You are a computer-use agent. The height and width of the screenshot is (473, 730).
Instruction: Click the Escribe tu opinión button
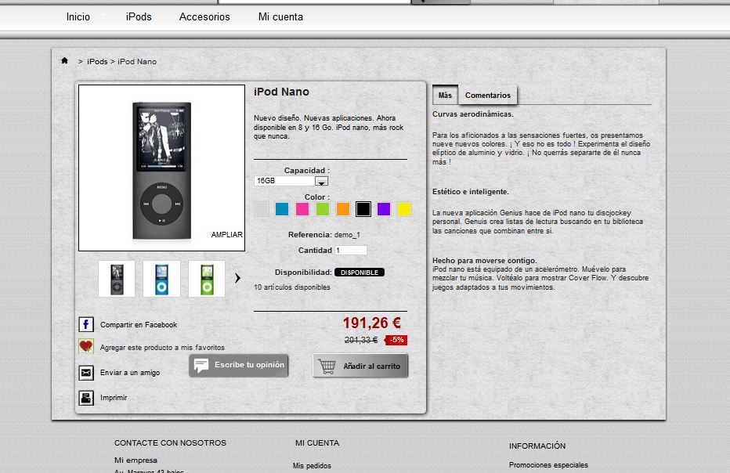(x=239, y=366)
